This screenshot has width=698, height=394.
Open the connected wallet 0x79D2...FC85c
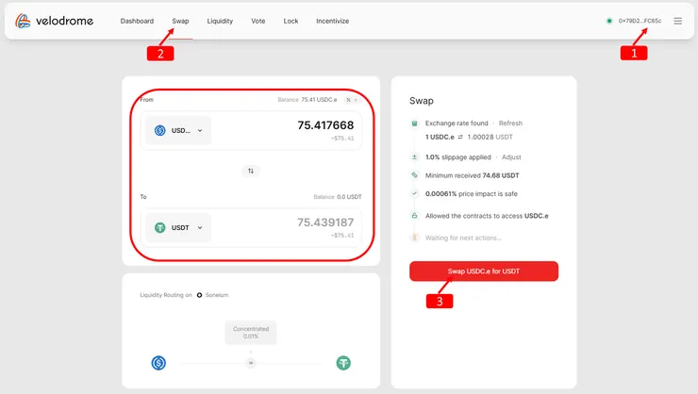click(x=640, y=21)
